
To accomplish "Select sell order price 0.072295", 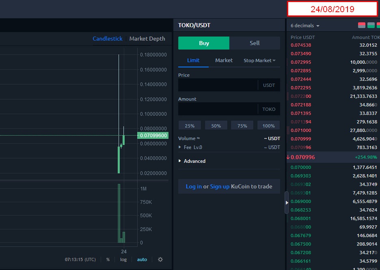I will click(x=301, y=88).
